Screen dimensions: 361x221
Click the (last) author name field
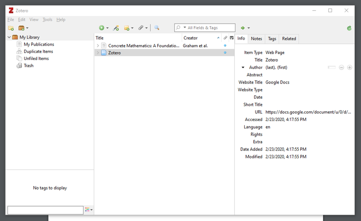(x=270, y=67)
